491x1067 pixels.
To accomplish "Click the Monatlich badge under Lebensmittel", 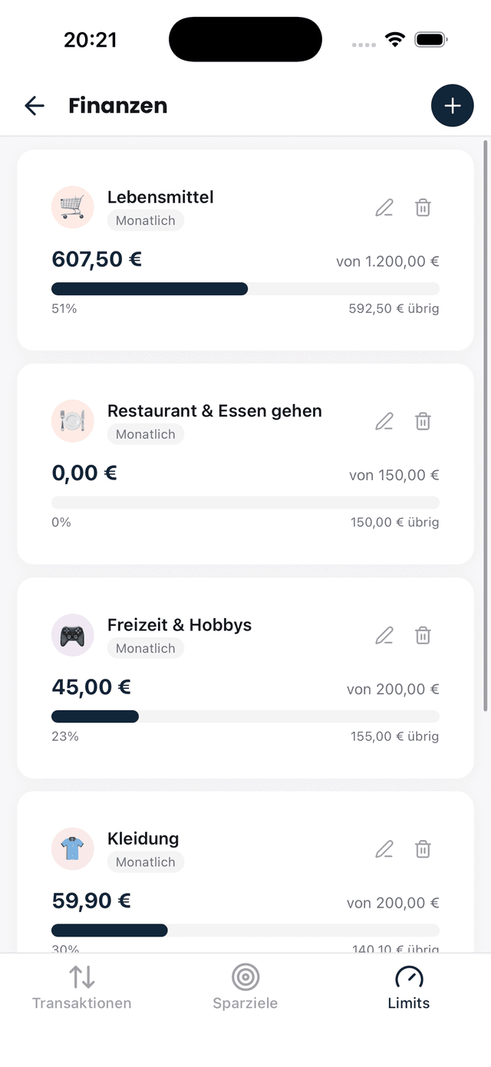I will tap(146, 220).
